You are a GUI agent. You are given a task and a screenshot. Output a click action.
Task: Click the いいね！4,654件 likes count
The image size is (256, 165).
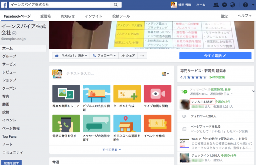point(202,102)
